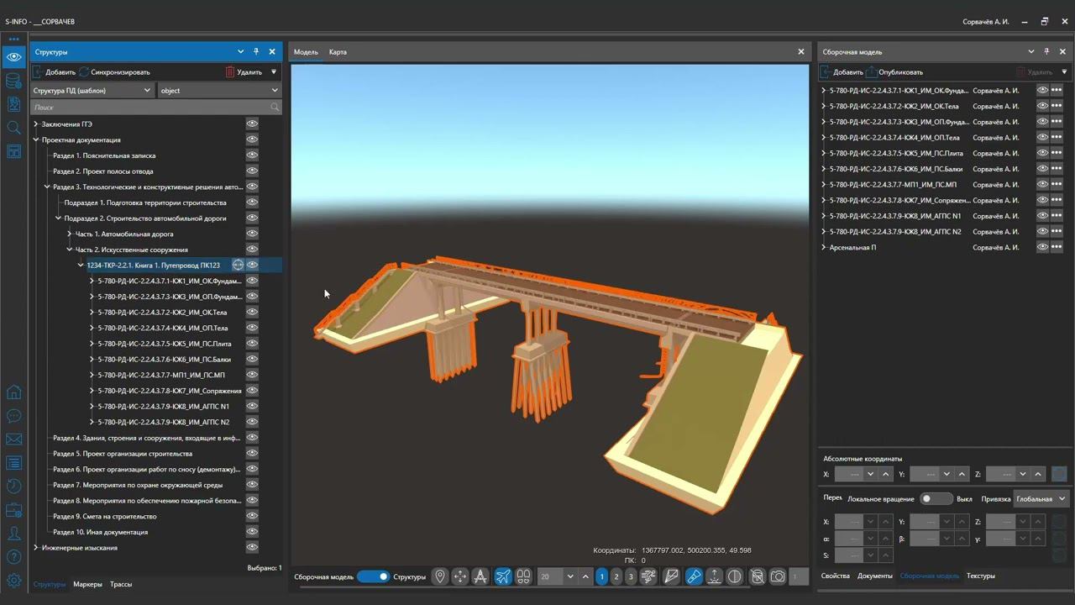This screenshot has height=605, width=1075.
Task: Click Удалить in Структуры panel
Action: point(244,72)
